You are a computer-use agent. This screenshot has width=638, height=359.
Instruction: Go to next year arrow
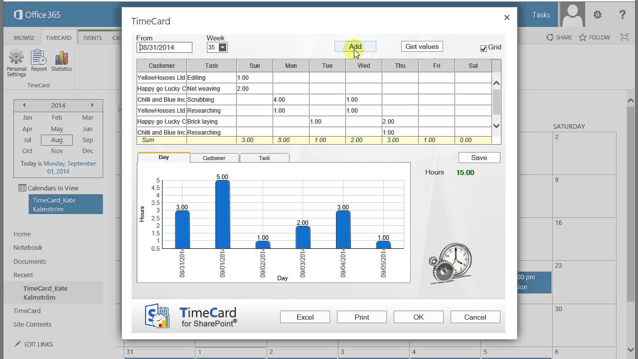pos(92,105)
